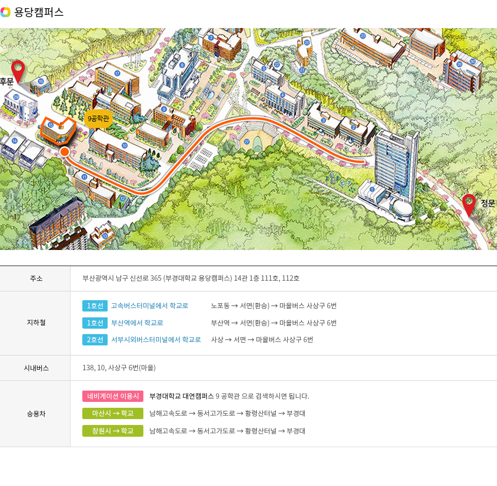This screenshot has height=486, width=497.
Task: Select building number 10 marker on map
Action: pos(124,146)
